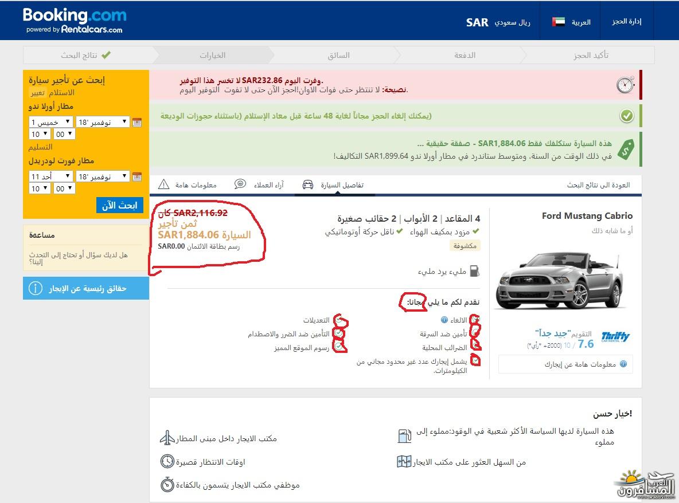Click the car details car icon
Screen dimensions: 679x503
pos(308,184)
